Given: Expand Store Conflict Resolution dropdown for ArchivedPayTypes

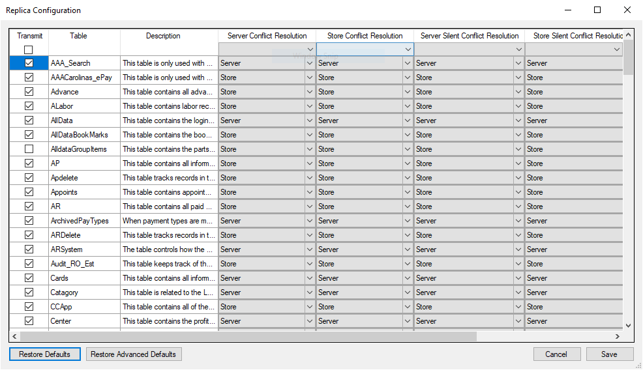Looking at the screenshot, I should tap(407, 221).
